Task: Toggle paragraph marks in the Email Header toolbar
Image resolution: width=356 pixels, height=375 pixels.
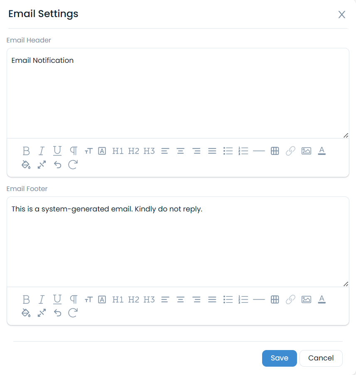Action: coord(73,151)
